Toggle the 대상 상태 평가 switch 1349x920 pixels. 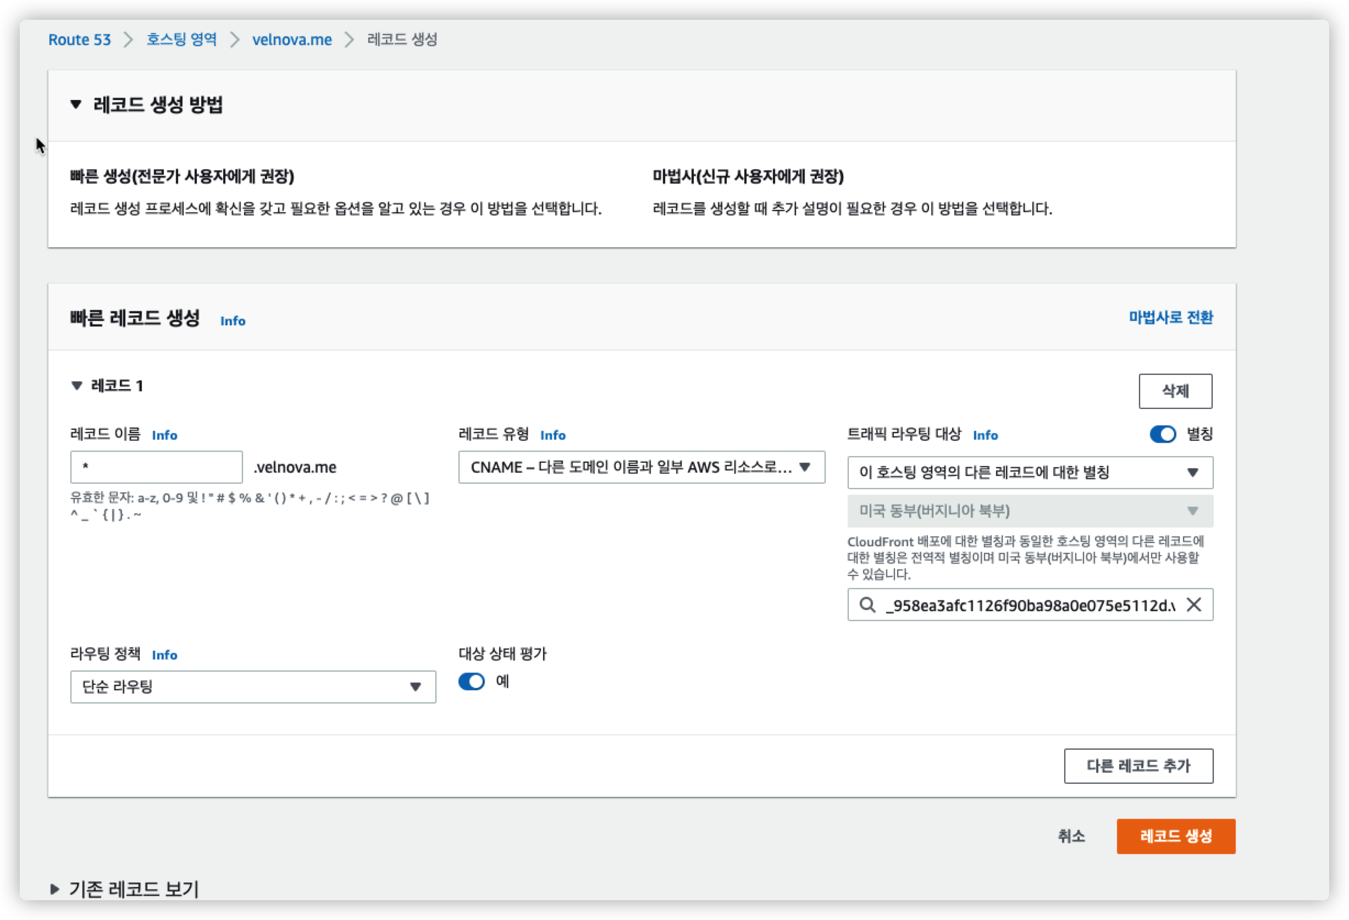(x=471, y=681)
